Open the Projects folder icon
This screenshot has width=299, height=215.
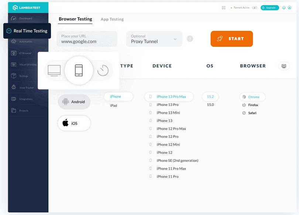click(x=14, y=110)
